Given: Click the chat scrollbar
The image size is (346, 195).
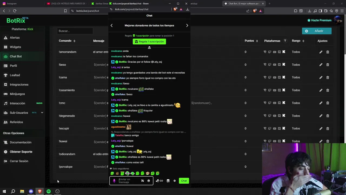Looking at the screenshot, I should click(190, 160).
